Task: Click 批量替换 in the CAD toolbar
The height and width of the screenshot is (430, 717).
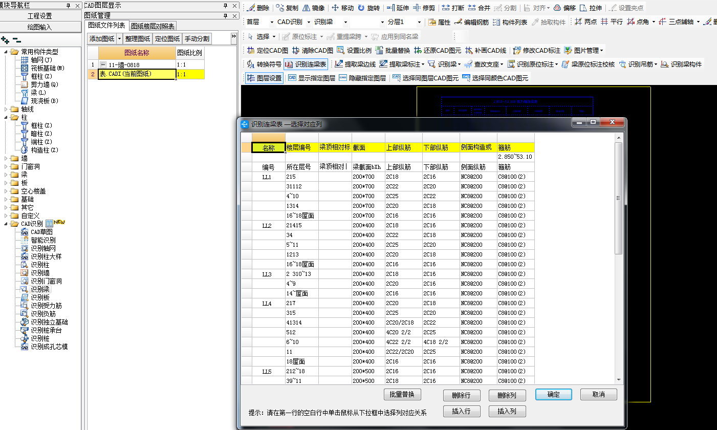Action: (393, 50)
